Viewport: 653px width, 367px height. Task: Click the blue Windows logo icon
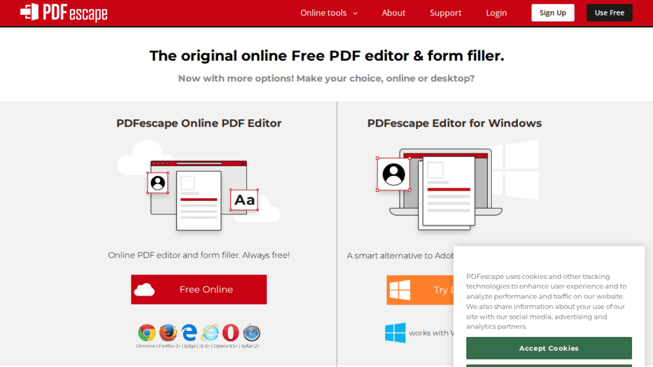[395, 332]
